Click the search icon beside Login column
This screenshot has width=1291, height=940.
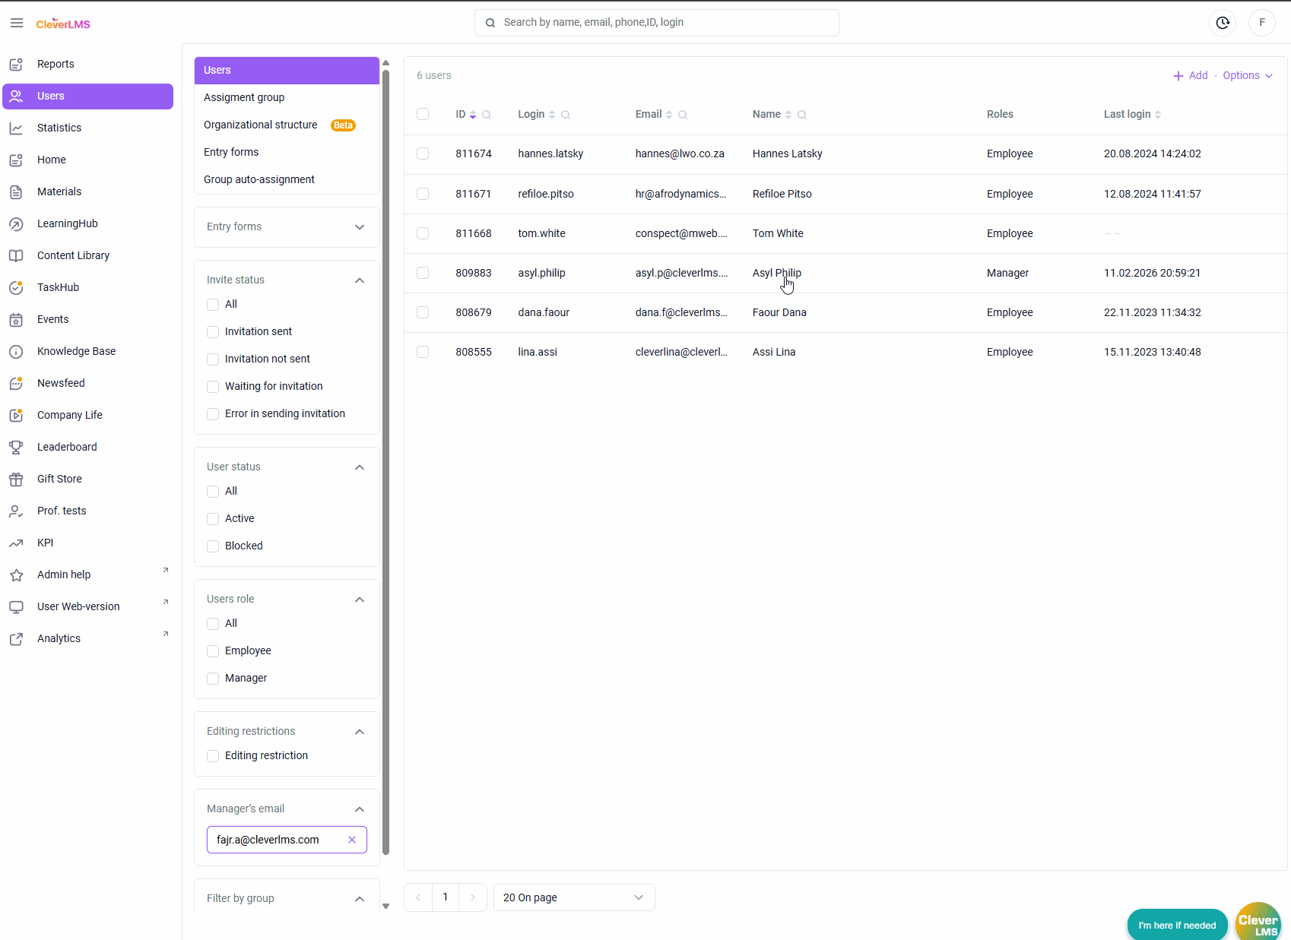(x=566, y=115)
